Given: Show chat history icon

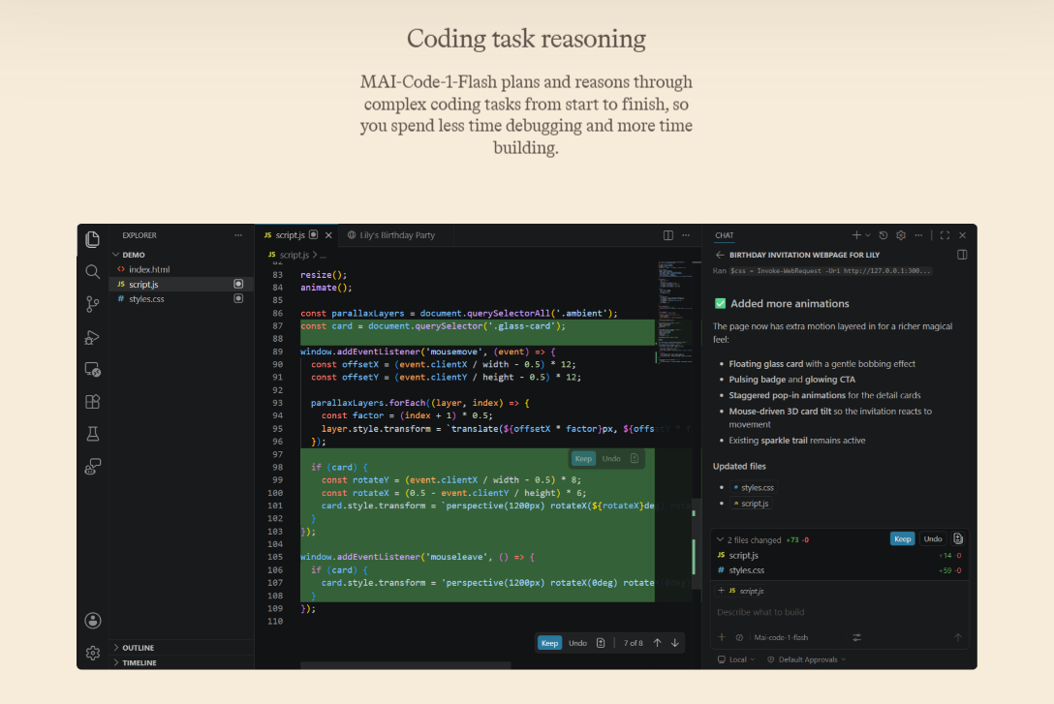Looking at the screenshot, I should click(883, 235).
